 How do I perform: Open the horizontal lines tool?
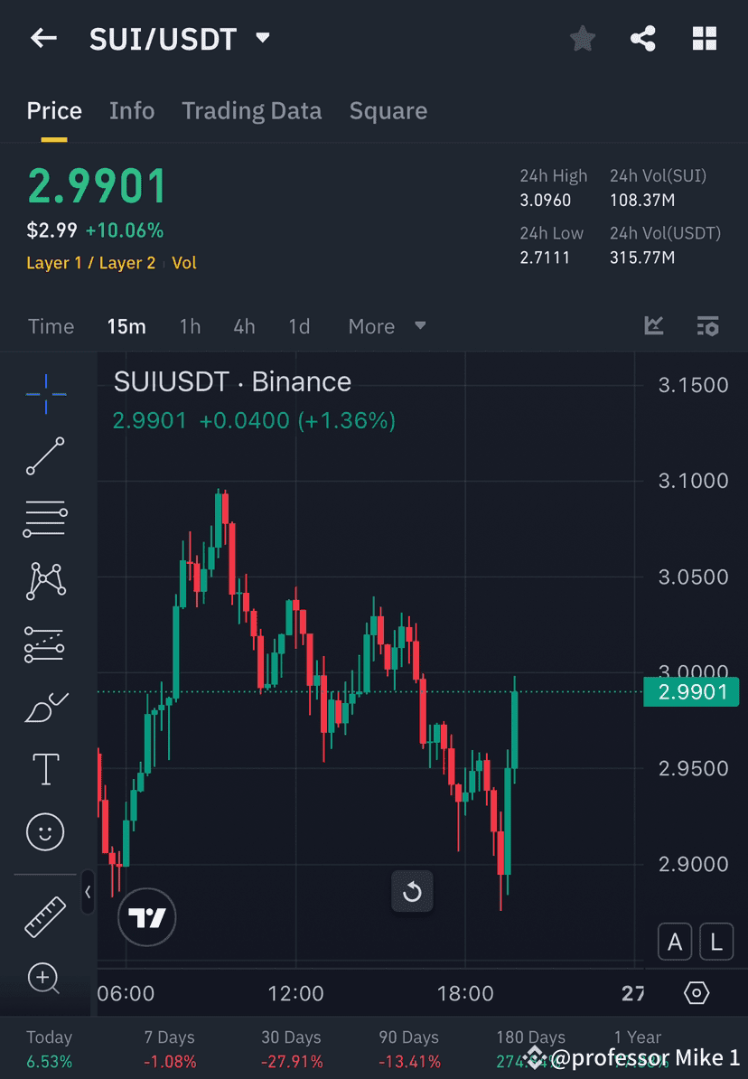coord(45,519)
